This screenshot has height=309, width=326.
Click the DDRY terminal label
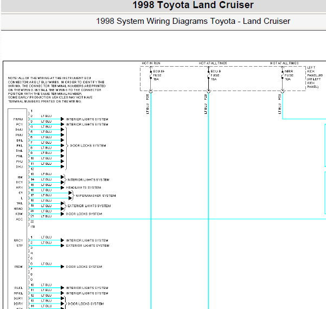(x=18, y=304)
